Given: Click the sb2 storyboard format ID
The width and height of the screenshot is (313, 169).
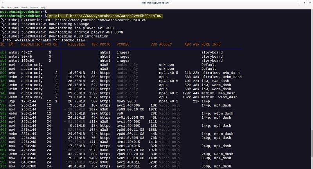Looking at the screenshot, I should point(3,52).
